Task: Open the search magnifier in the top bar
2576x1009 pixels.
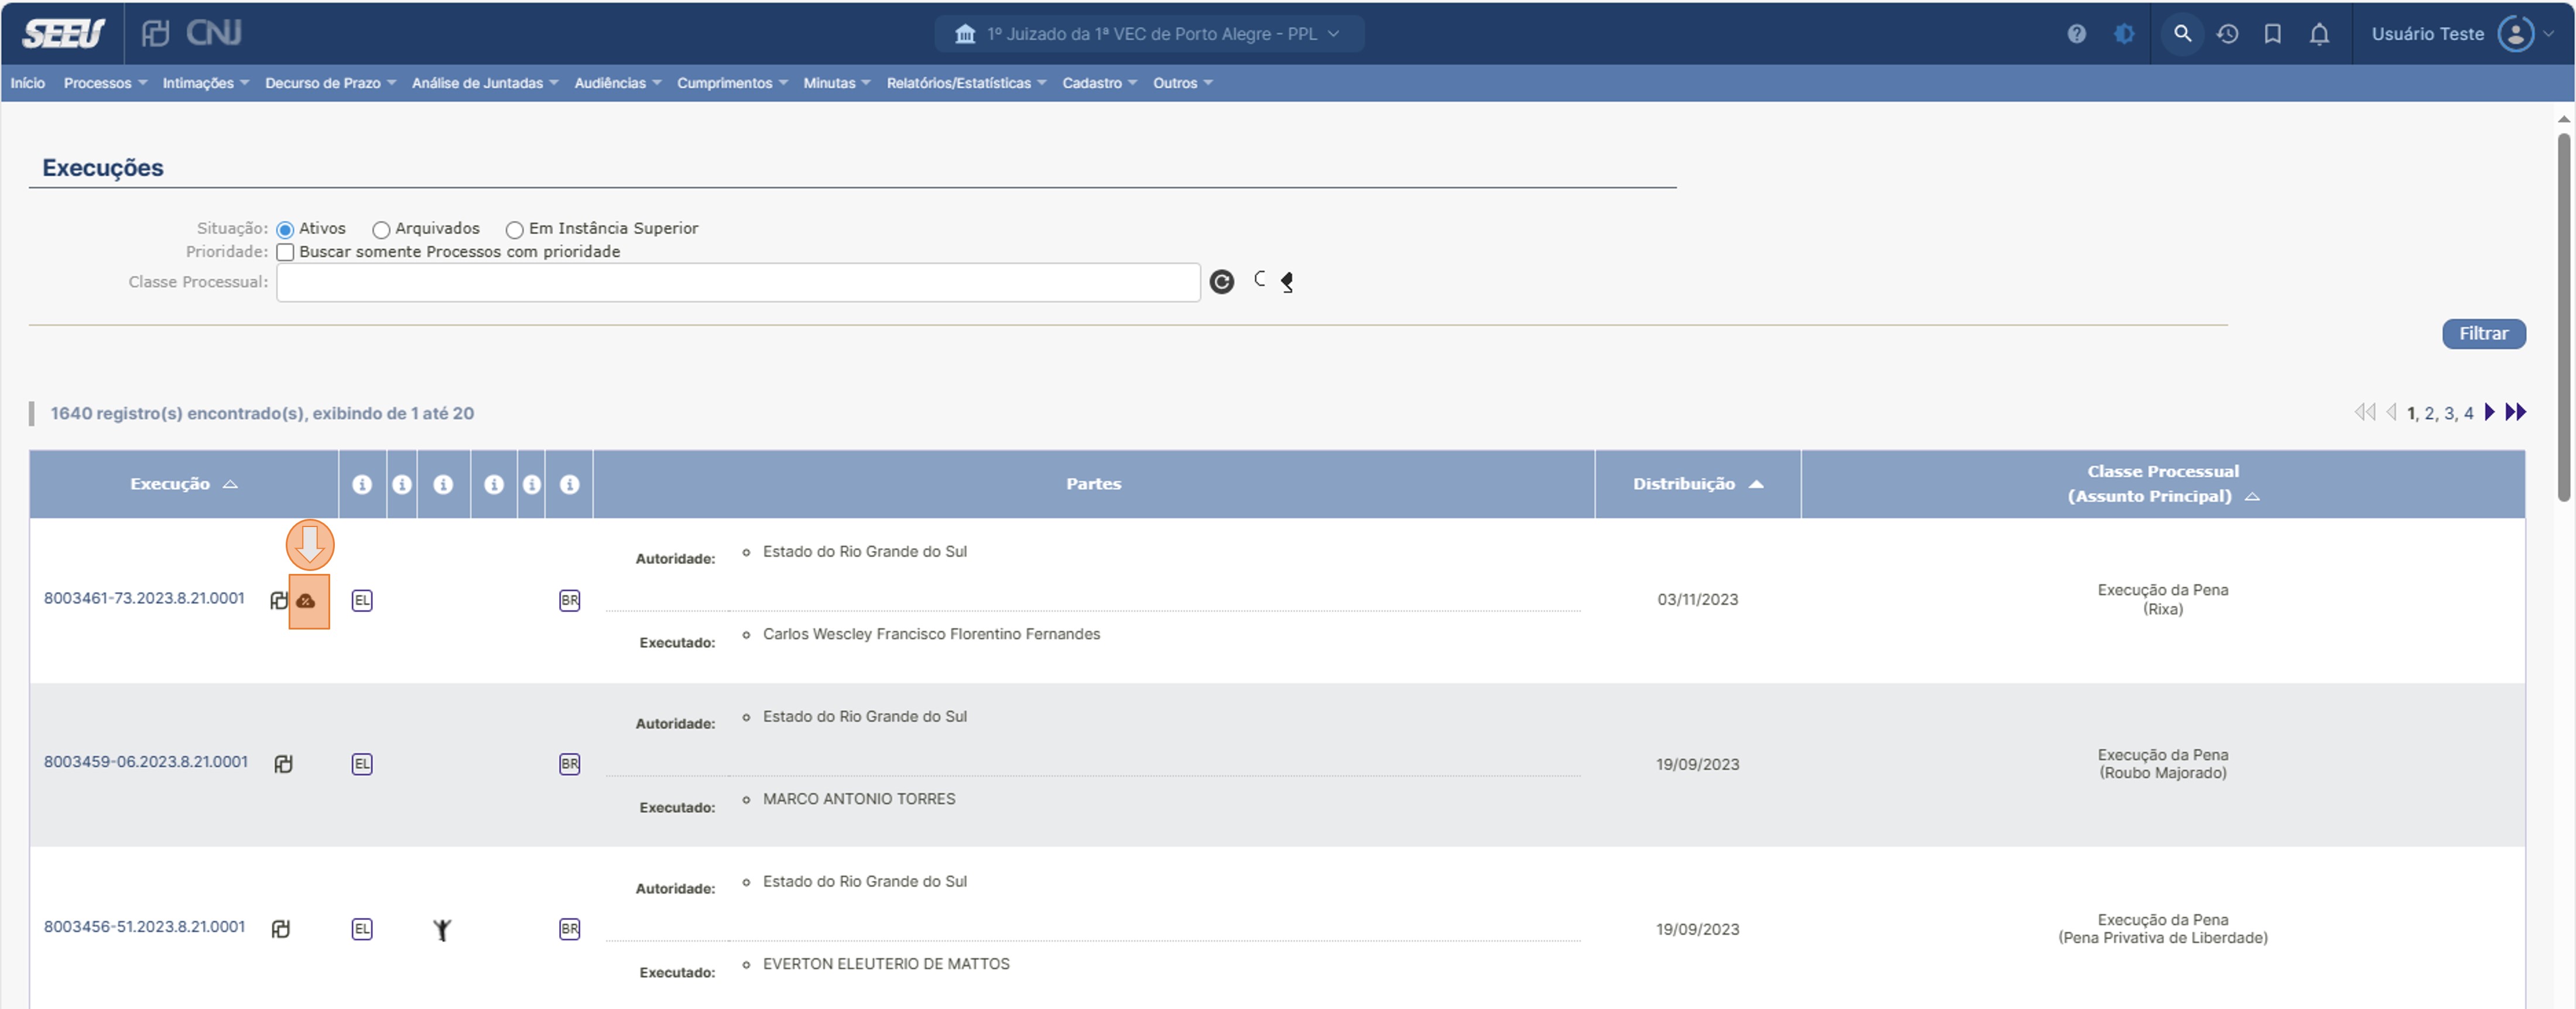Action: point(2182,34)
